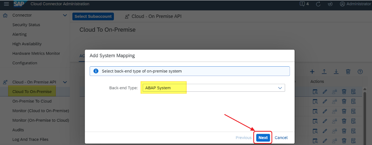Click the Administrator user icon

pyautogui.click(x=342, y=4)
